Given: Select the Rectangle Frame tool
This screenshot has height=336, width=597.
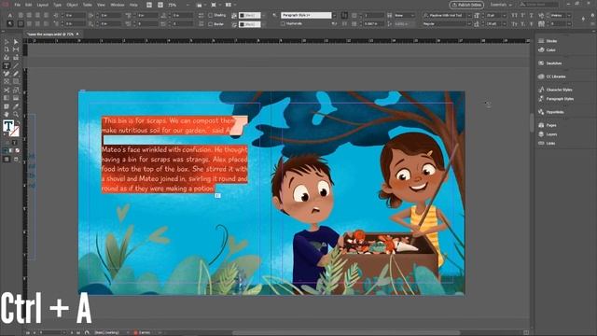Looking at the screenshot, I should click(7, 82).
